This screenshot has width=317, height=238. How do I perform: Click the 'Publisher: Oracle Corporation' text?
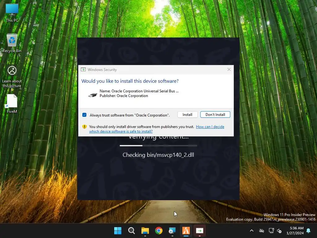(x=124, y=96)
